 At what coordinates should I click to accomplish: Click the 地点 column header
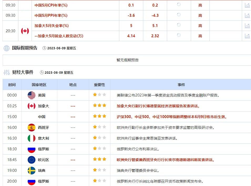click(x=73, y=85)
